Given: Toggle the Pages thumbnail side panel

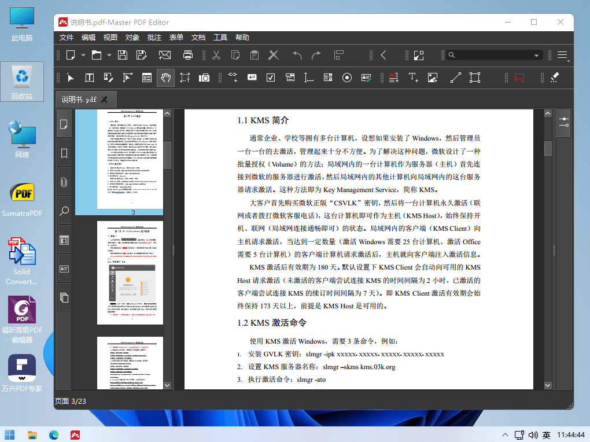Looking at the screenshot, I should (64, 124).
